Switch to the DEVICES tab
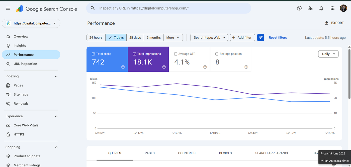 tap(225, 153)
